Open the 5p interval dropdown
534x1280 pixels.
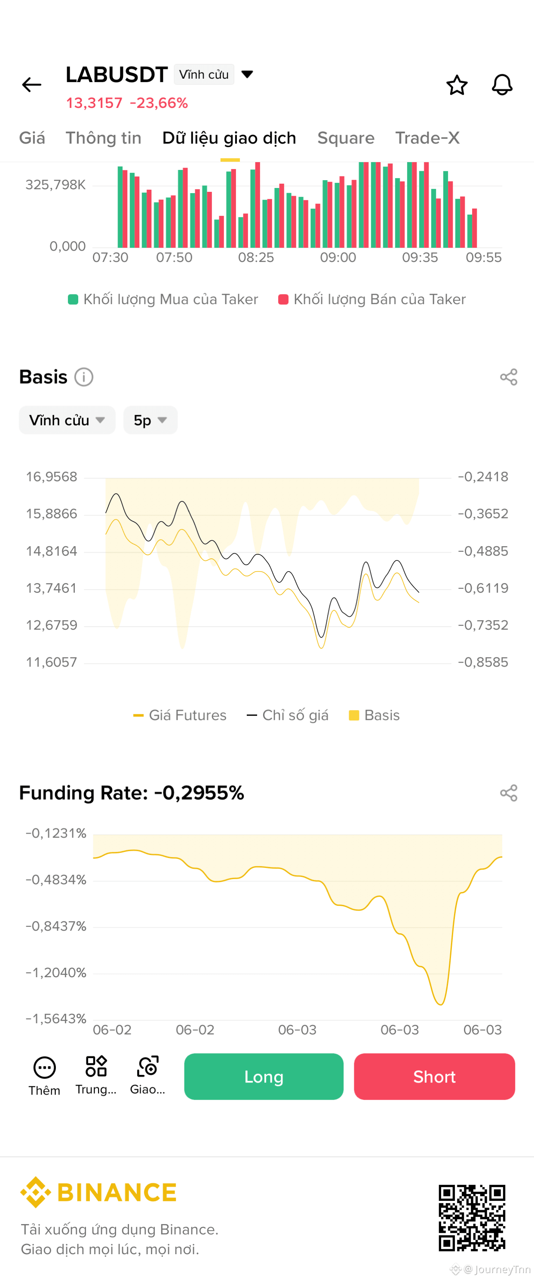tap(150, 420)
